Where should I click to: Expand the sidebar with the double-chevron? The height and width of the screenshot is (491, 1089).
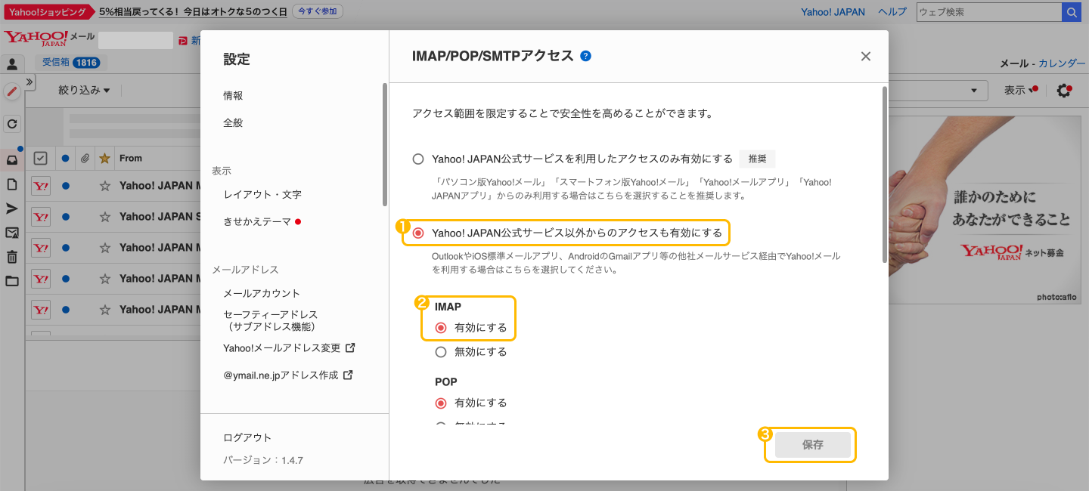pos(29,82)
